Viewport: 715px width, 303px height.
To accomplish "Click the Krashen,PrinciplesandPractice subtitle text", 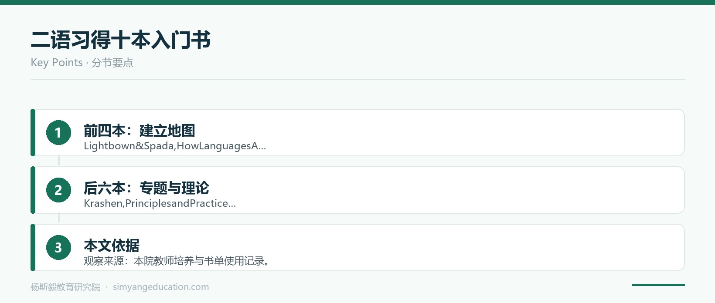I will point(160,203).
